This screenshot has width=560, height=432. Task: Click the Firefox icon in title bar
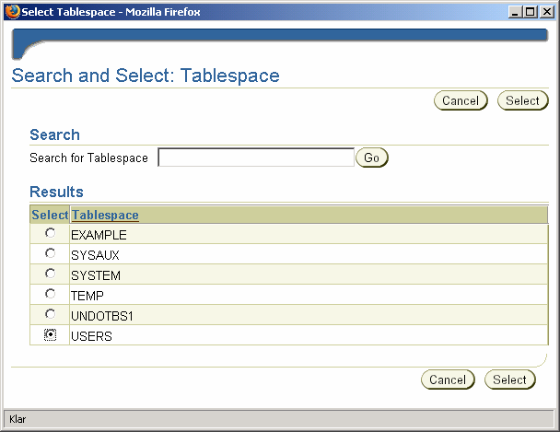click(x=13, y=11)
